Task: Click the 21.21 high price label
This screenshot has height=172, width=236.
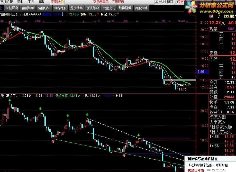Action: point(17,23)
